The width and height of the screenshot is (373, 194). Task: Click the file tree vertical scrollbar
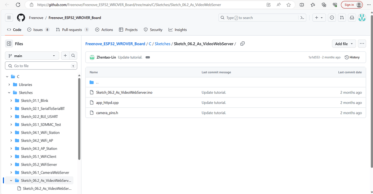(79, 119)
